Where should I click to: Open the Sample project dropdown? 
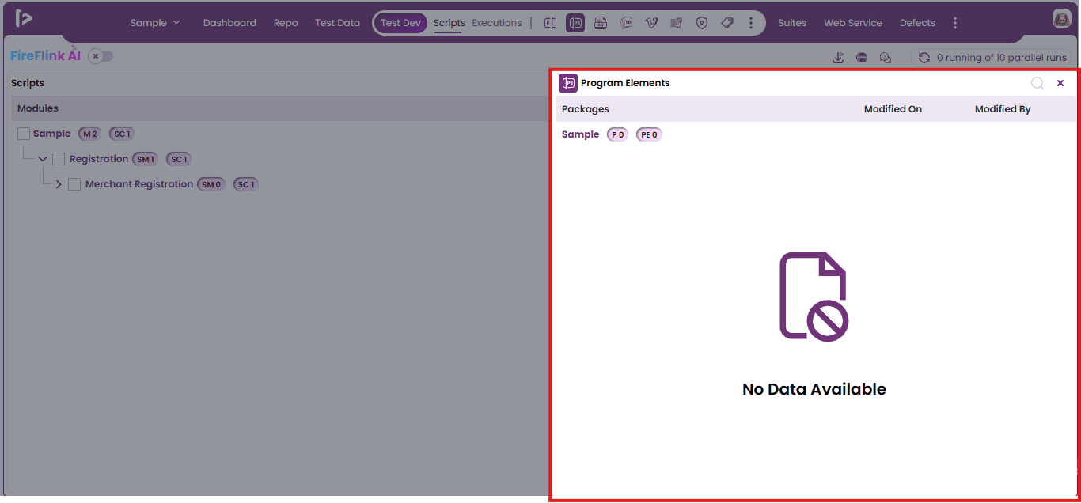pos(155,23)
